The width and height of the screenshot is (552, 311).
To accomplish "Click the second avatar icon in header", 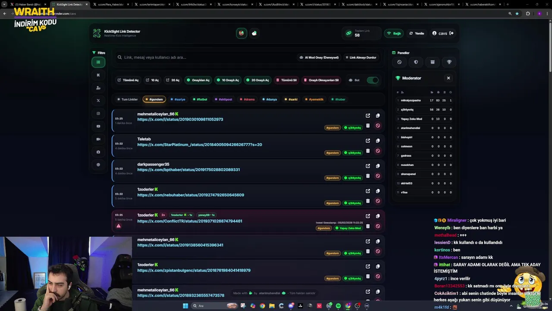I will tap(254, 33).
